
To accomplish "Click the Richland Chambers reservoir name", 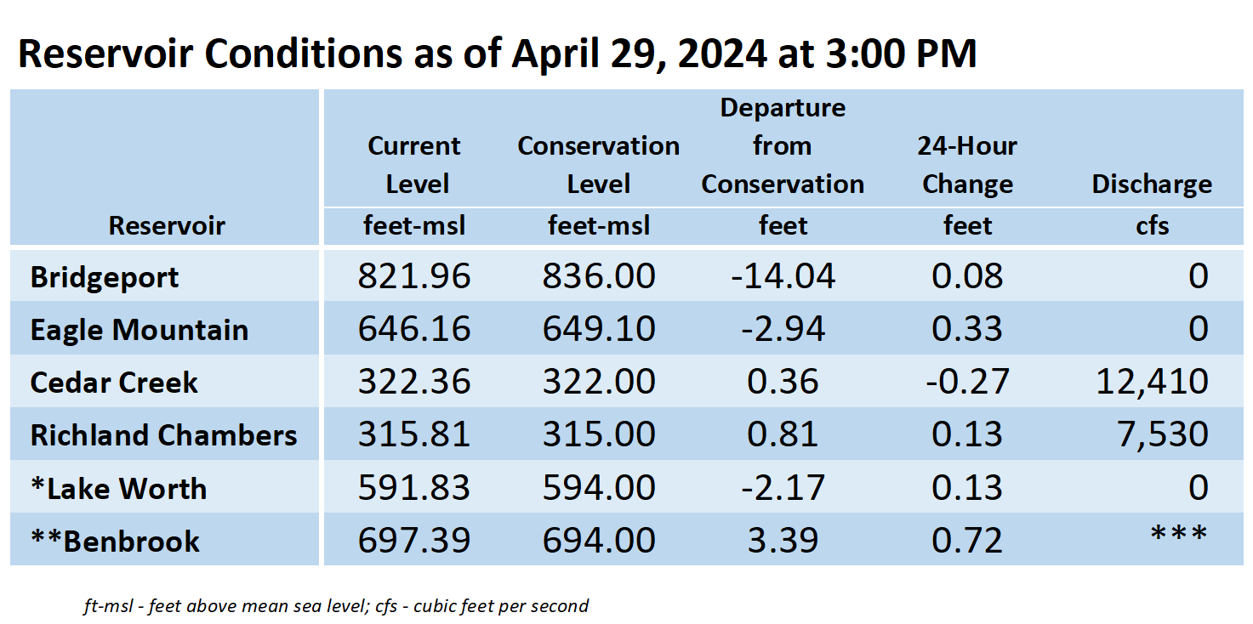I will point(163,435).
